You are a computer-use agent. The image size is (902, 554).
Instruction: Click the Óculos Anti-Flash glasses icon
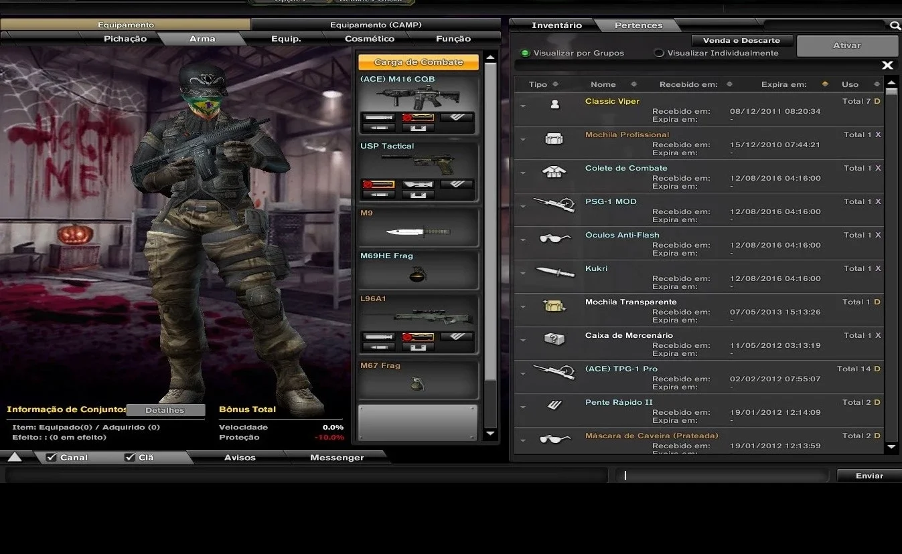pos(554,238)
